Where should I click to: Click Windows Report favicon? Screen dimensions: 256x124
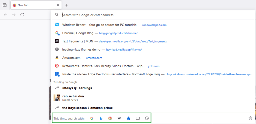point(57,25)
